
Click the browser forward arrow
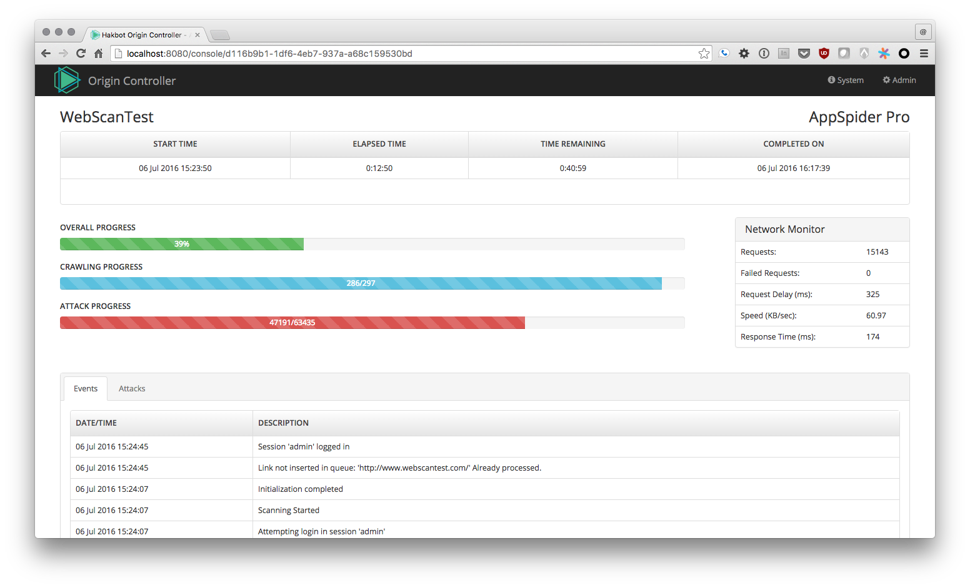63,54
